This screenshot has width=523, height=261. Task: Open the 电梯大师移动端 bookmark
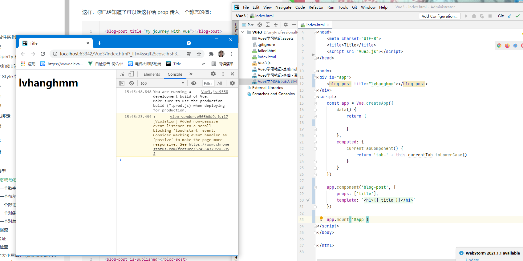144,64
